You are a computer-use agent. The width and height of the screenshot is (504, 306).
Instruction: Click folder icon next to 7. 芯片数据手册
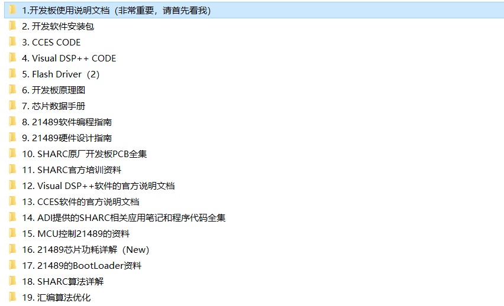12,106
